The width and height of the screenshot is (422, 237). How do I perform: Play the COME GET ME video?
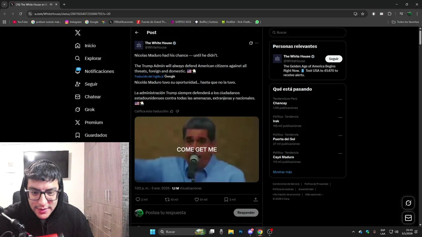pos(196,149)
